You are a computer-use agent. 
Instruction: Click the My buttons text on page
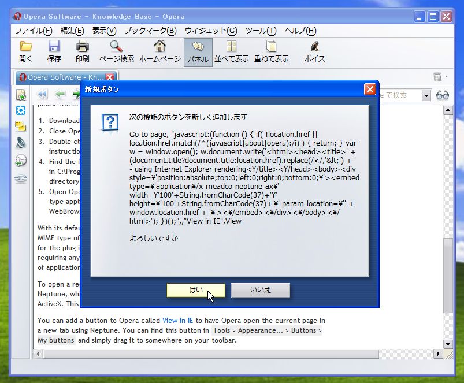56,340
